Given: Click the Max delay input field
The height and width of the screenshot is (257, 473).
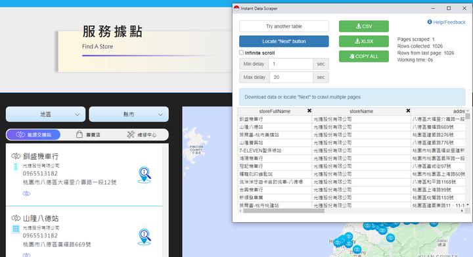Looking at the screenshot, I should pyautogui.click(x=291, y=77).
